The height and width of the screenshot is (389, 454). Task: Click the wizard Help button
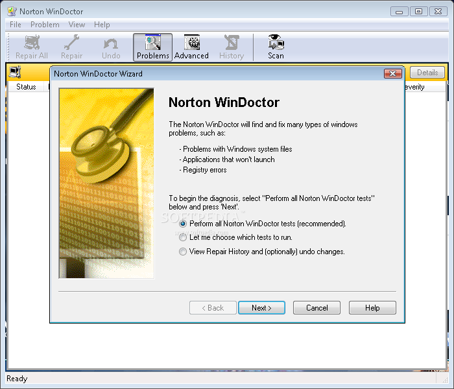pyautogui.click(x=372, y=308)
